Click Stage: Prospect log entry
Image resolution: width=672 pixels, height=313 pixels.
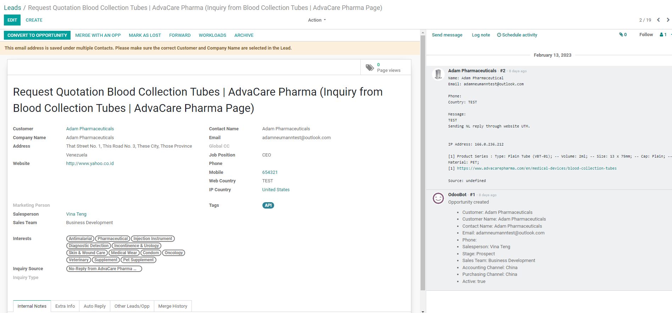tap(478, 254)
